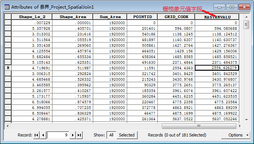
Task: Click the POINTID cell 215243
Action: (142, 79)
